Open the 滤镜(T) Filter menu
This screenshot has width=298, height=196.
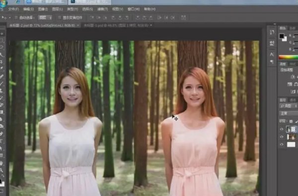(x=103, y=9)
